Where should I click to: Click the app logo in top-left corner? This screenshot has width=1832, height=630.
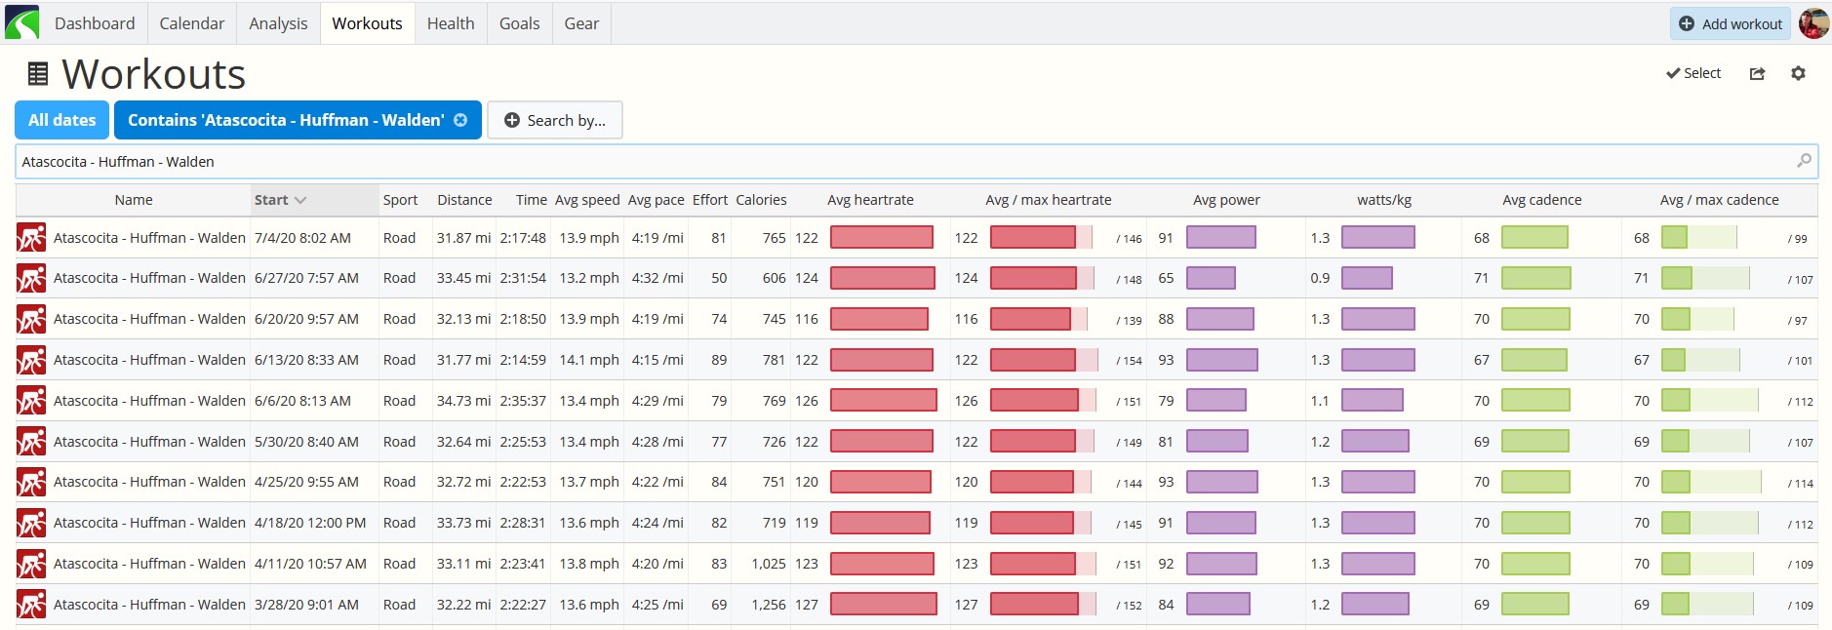(21, 22)
